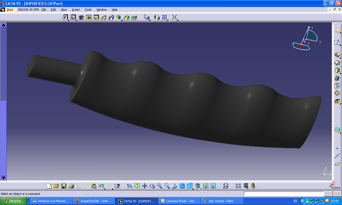Click the Paste icon
Image resolution: width=342 pixels, height=205 pixels.
[x=94, y=186]
